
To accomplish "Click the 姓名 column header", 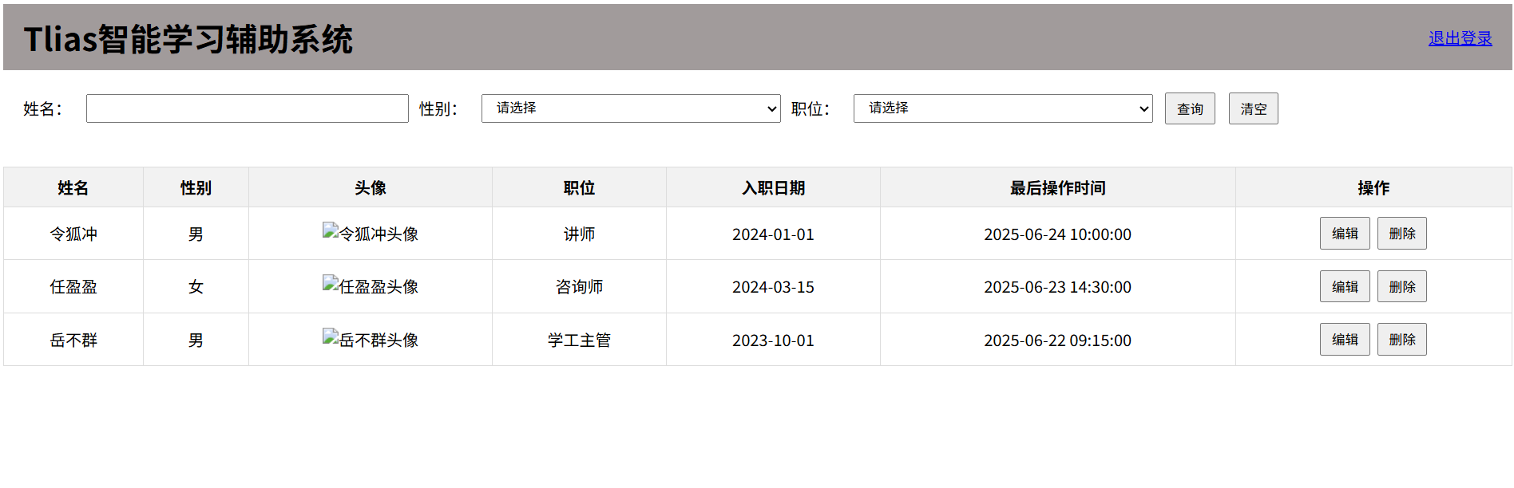I will point(73,187).
